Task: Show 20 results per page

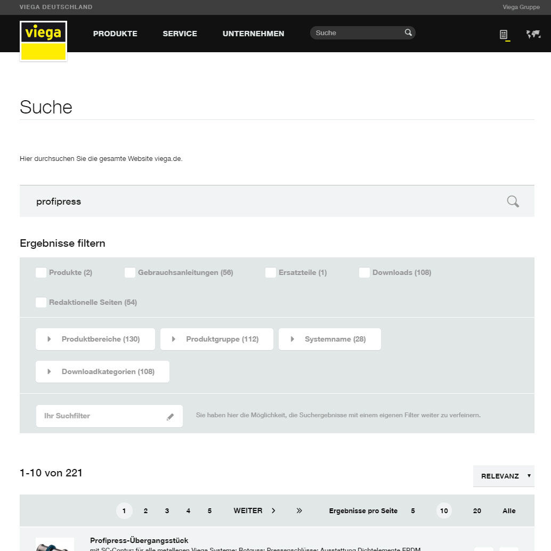Action: [477, 511]
